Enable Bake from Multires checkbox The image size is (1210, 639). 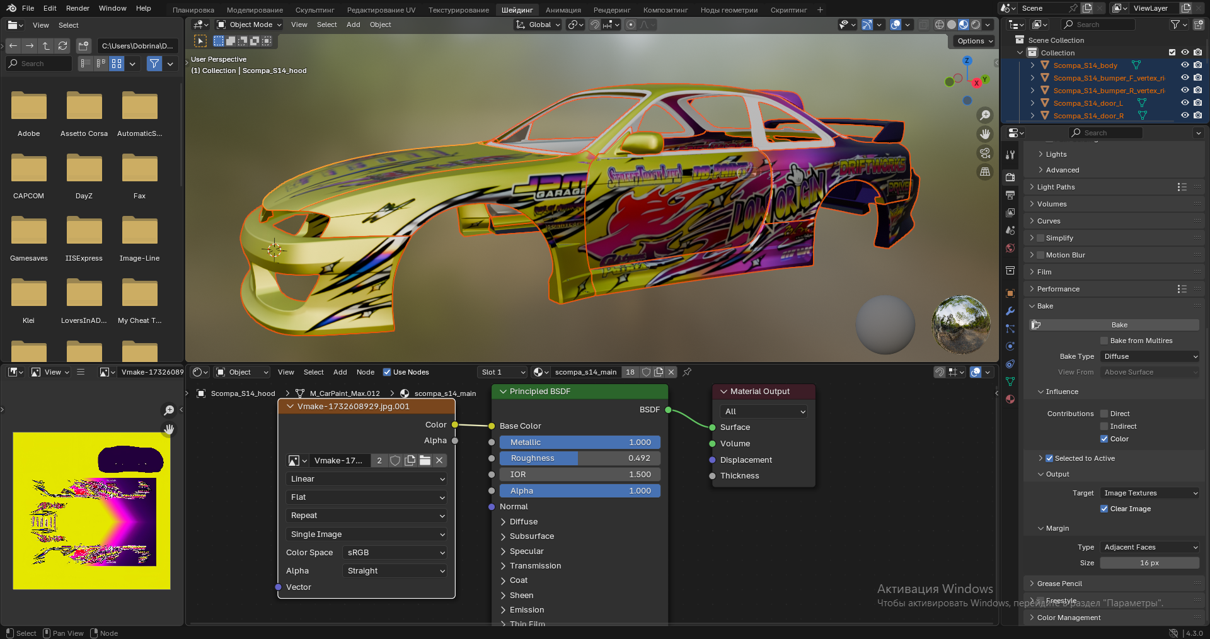point(1104,341)
